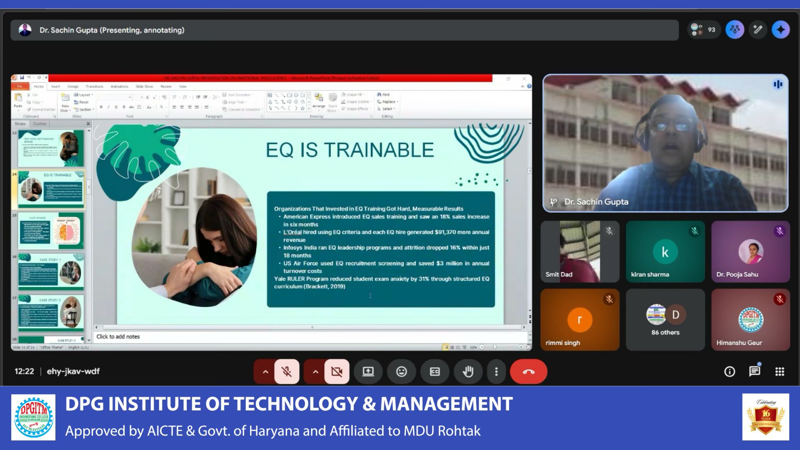800x450 pixels.
Task: Click the breakout rooms icon
Action: click(735, 30)
